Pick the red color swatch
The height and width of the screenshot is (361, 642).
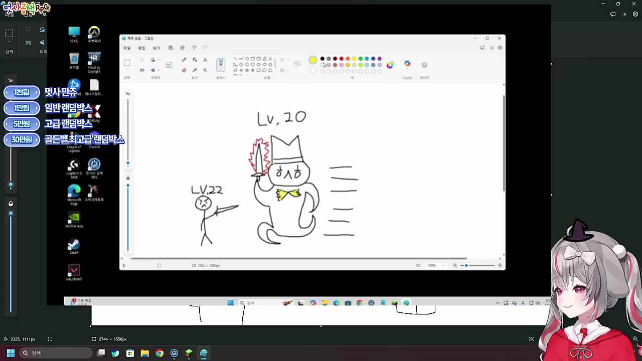342,59
